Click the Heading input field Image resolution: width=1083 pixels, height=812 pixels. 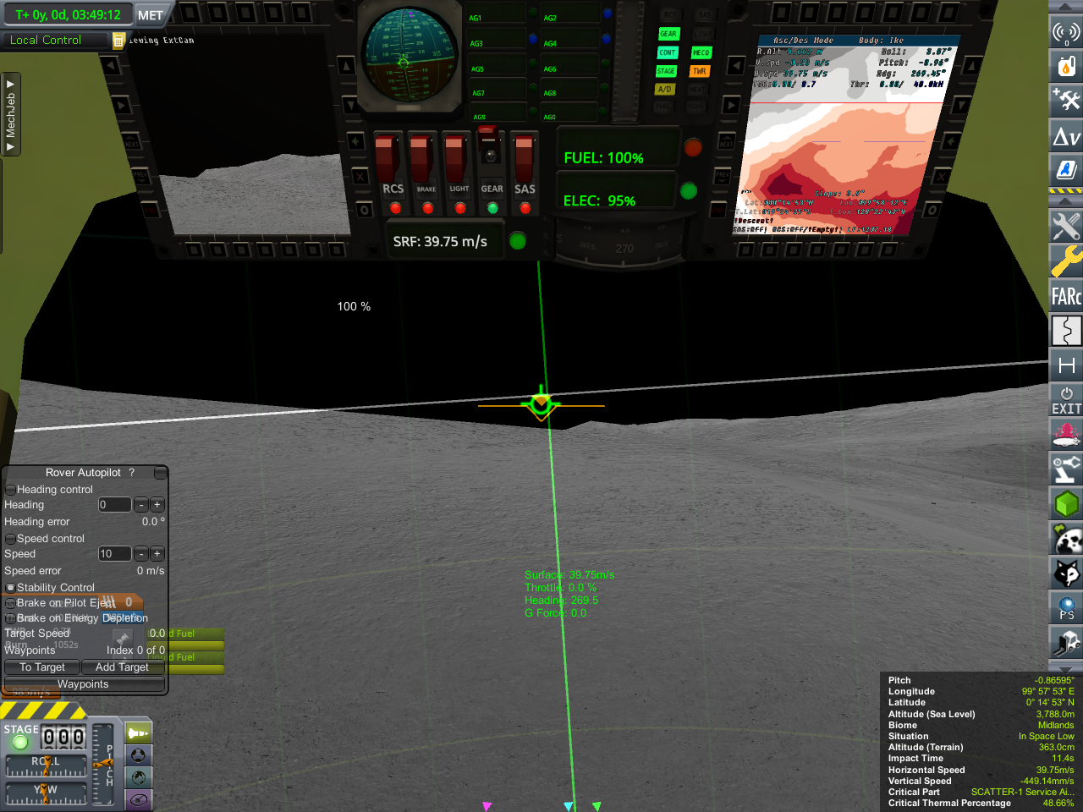click(x=114, y=505)
